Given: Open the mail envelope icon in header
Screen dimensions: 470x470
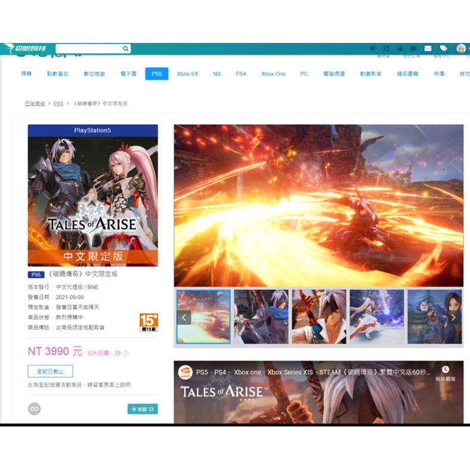Looking at the screenshot, I should [428, 48].
